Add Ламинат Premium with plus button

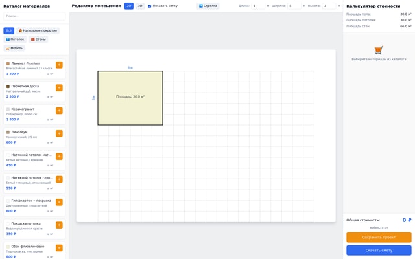[x=59, y=65]
